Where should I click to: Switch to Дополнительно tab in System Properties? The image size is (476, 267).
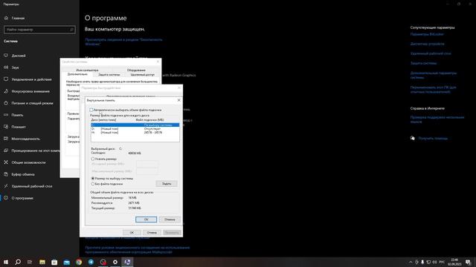pos(77,74)
